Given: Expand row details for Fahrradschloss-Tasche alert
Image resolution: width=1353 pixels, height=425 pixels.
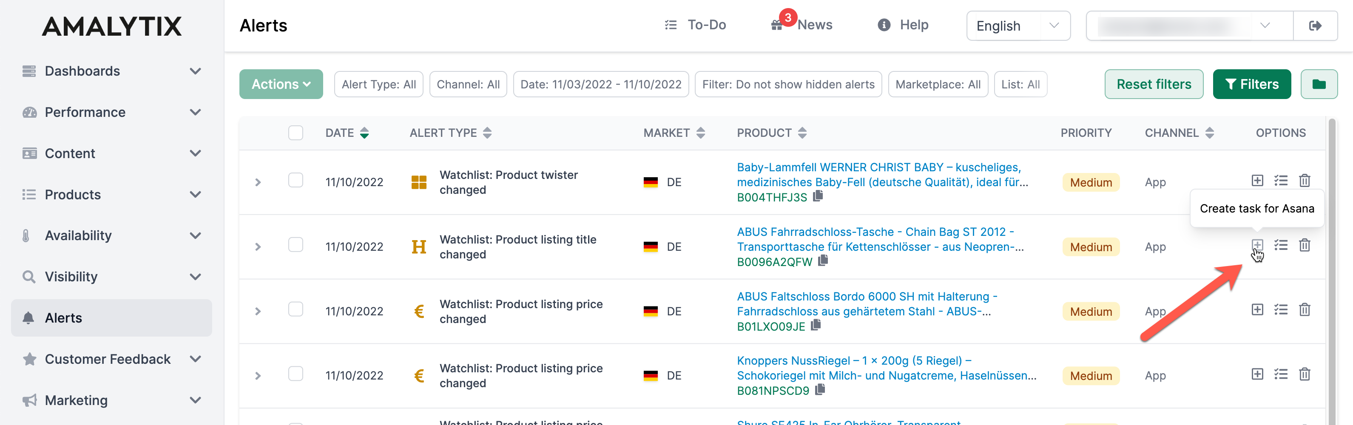Looking at the screenshot, I should click(x=258, y=246).
